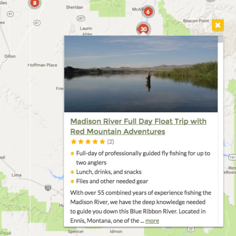Click the Sheridan town label on the map
The width and height of the screenshot is (236, 236).
pyautogui.click(x=75, y=7)
